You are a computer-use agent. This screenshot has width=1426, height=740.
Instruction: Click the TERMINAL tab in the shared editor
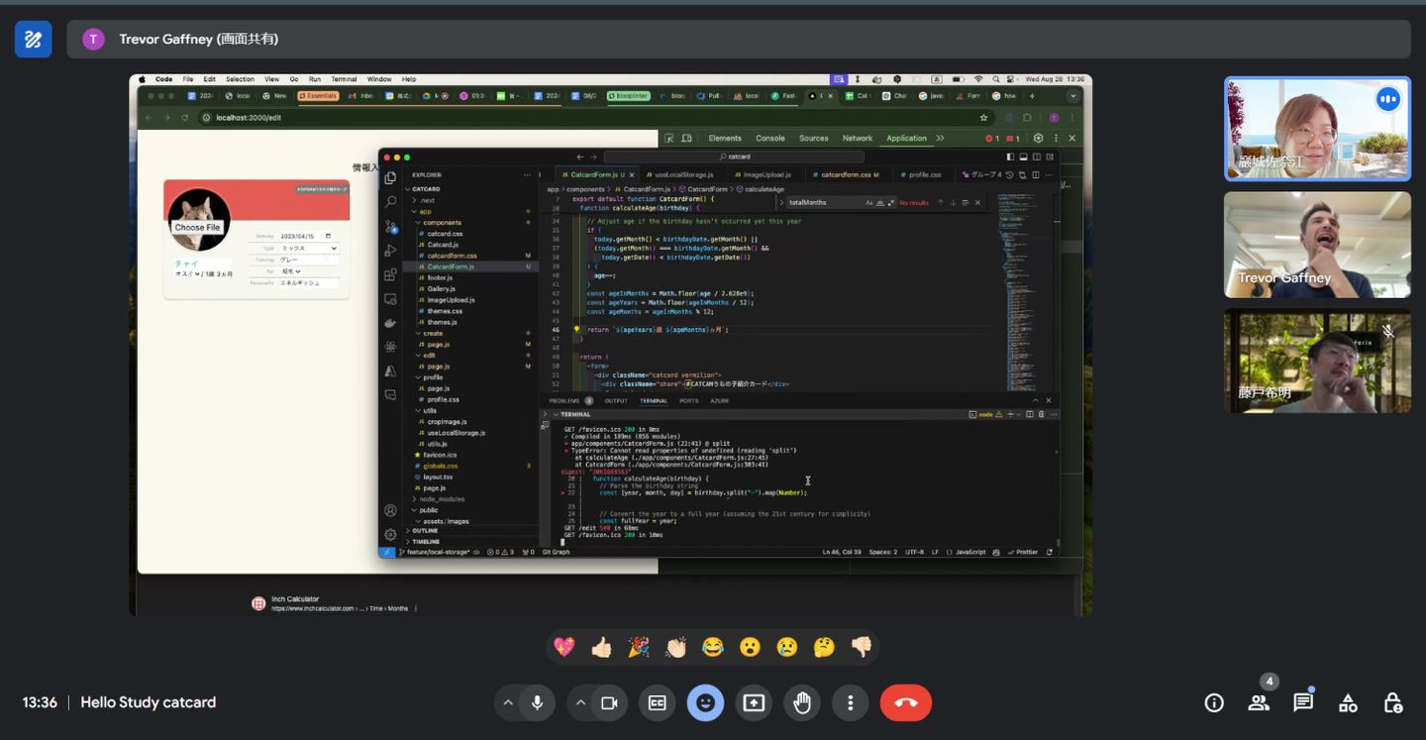(654, 401)
